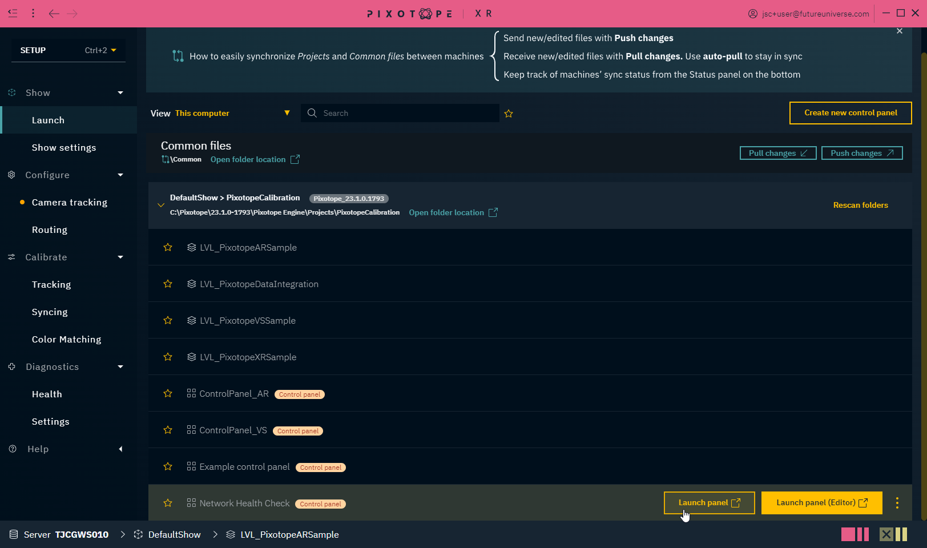Open more options for Network Health Check
Screen dimensions: 927x548
897,503
